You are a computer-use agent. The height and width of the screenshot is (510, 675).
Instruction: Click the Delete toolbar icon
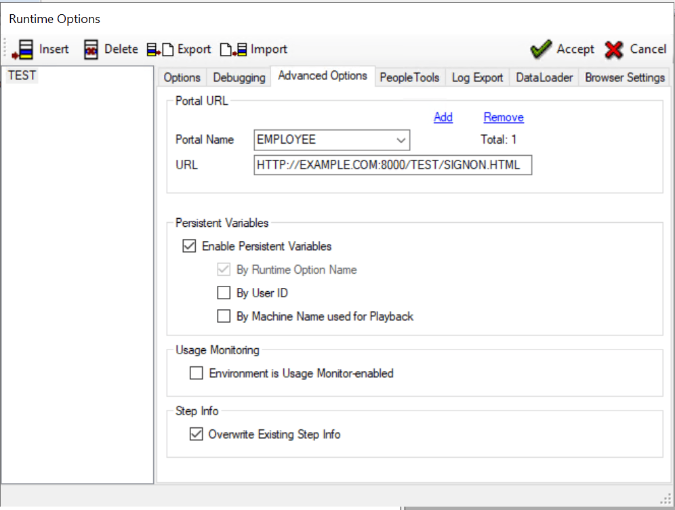pos(91,49)
